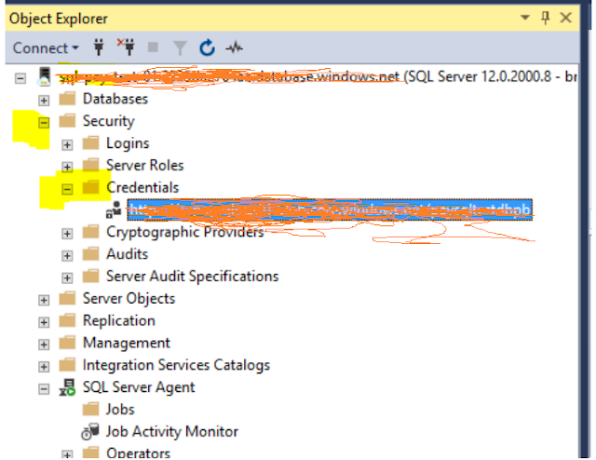This screenshot has width=596, height=460.
Task: Collapse the SQL Server Agent node
Action: [x=44, y=389]
